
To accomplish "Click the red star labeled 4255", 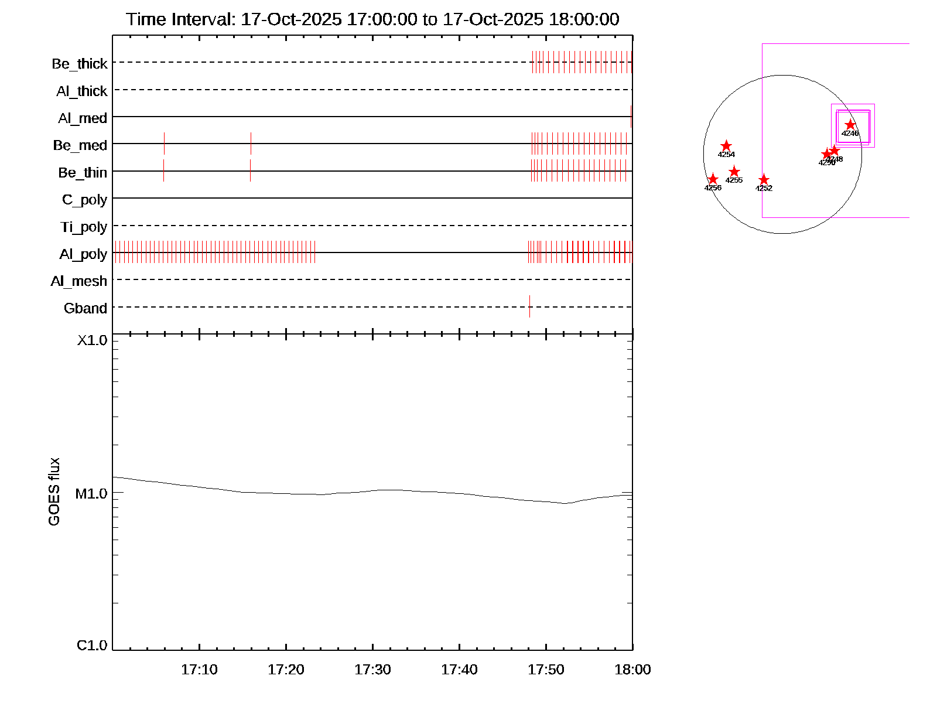I will (734, 172).
